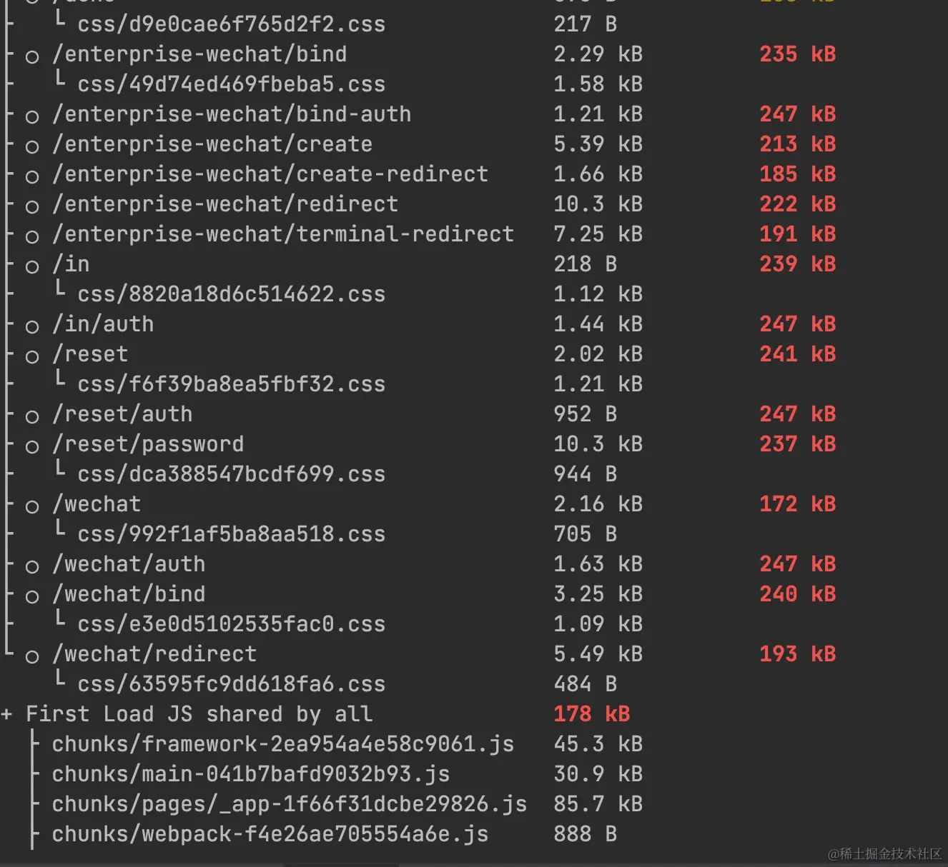
Task: Click the /wechat/bind route path
Action: click(x=129, y=594)
